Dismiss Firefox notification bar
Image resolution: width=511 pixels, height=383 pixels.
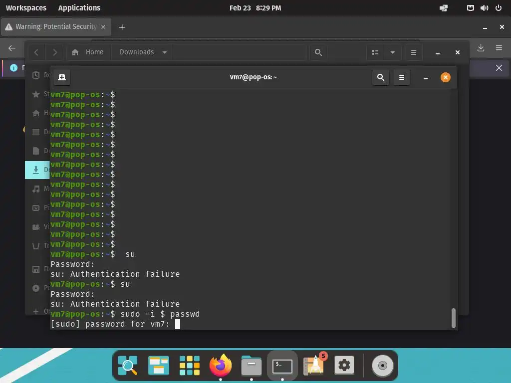499,68
